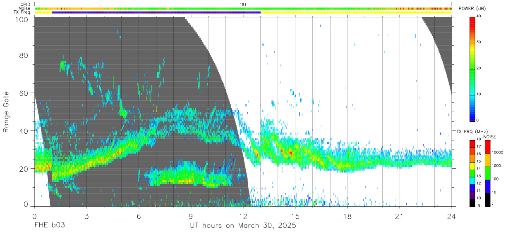Click the black segment of the TX FRQ color bar
Viewport: 508px width, 234px height.
pyautogui.click(x=472, y=203)
